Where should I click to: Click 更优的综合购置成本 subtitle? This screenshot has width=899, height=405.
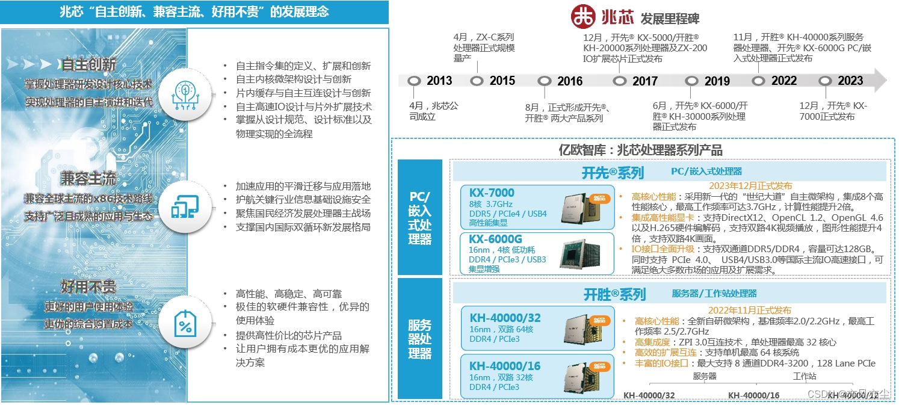coord(88,323)
